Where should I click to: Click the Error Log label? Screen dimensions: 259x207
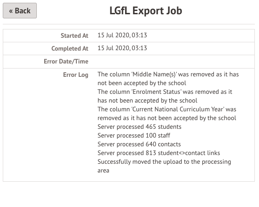[x=75, y=75]
